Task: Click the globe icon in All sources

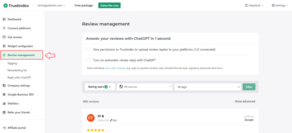Action: (121, 86)
